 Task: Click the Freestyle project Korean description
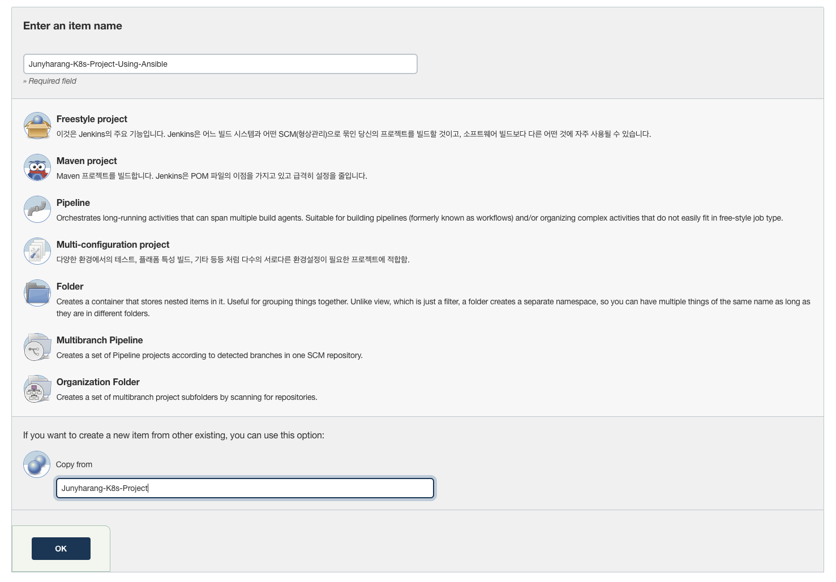click(354, 134)
